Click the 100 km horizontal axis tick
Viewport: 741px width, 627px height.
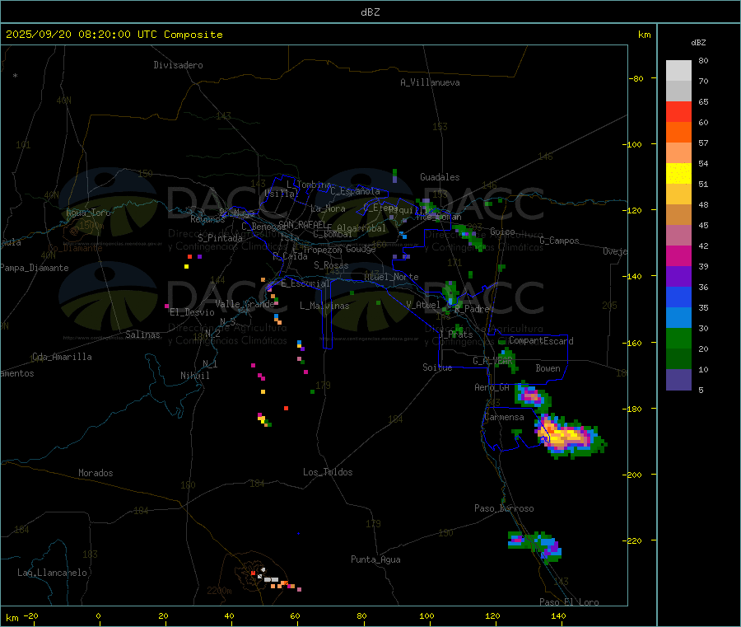coord(426,615)
